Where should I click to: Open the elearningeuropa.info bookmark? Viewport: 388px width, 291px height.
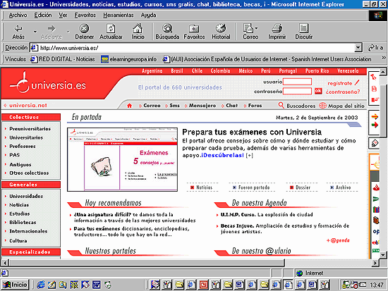coord(128,59)
